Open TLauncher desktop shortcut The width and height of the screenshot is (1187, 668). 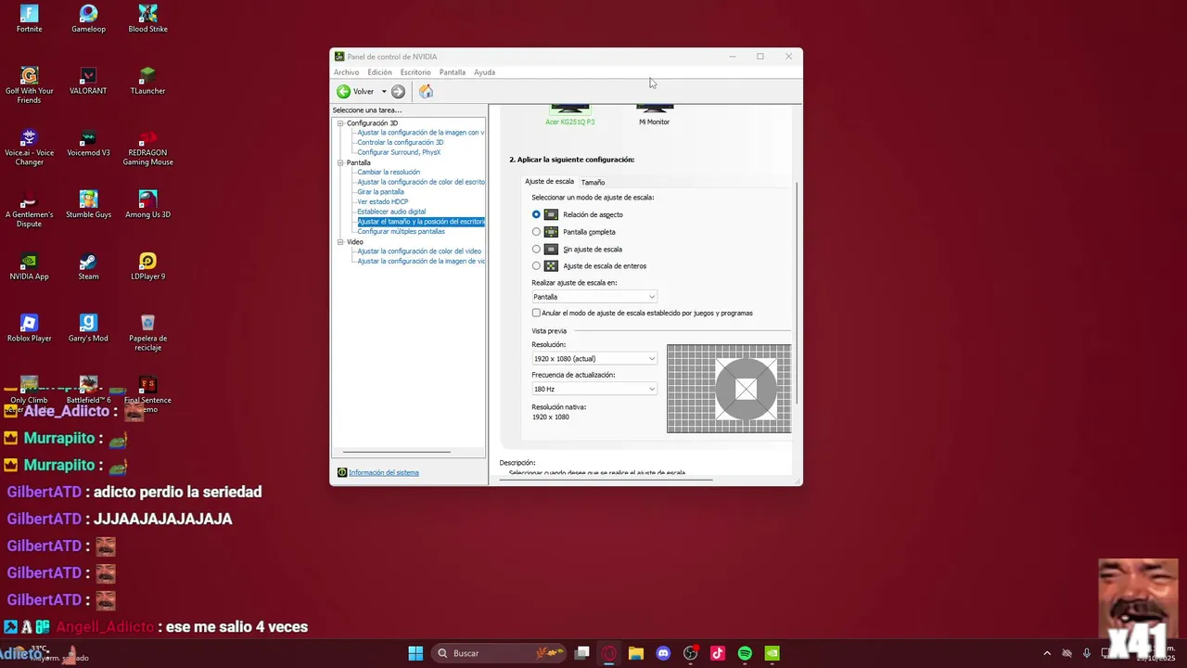(147, 81)
